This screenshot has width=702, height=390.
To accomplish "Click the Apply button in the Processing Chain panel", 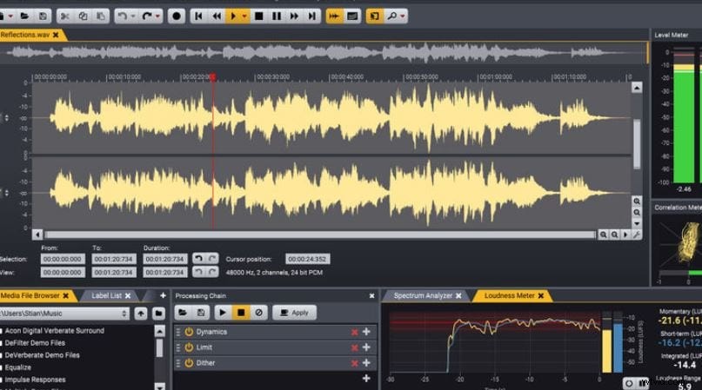I will [295, 313].
